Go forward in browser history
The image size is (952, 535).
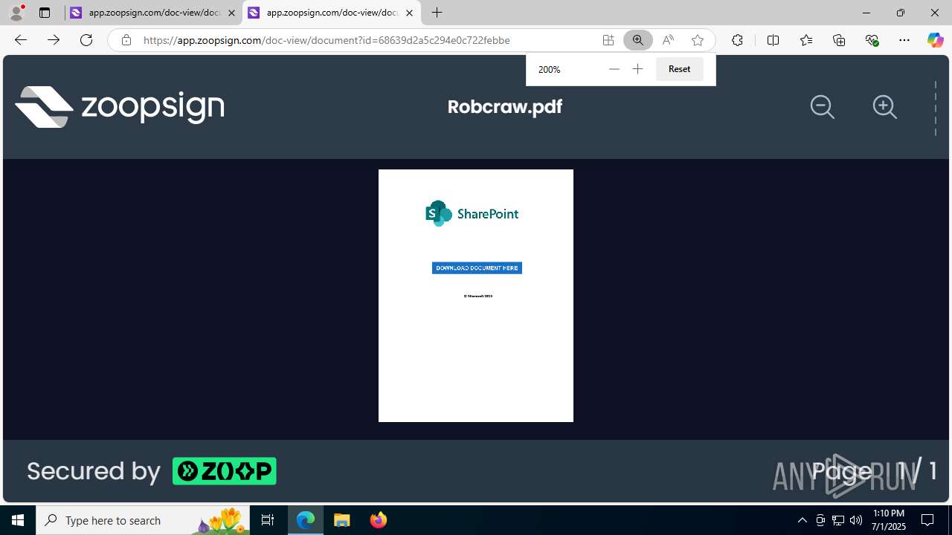[54, 40]
